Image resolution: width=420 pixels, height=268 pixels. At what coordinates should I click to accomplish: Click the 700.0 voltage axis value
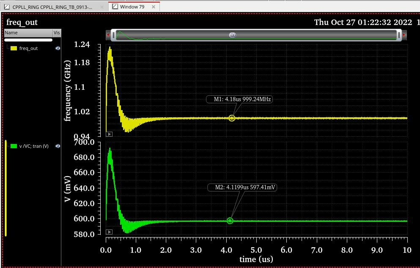tap(84, 142)
